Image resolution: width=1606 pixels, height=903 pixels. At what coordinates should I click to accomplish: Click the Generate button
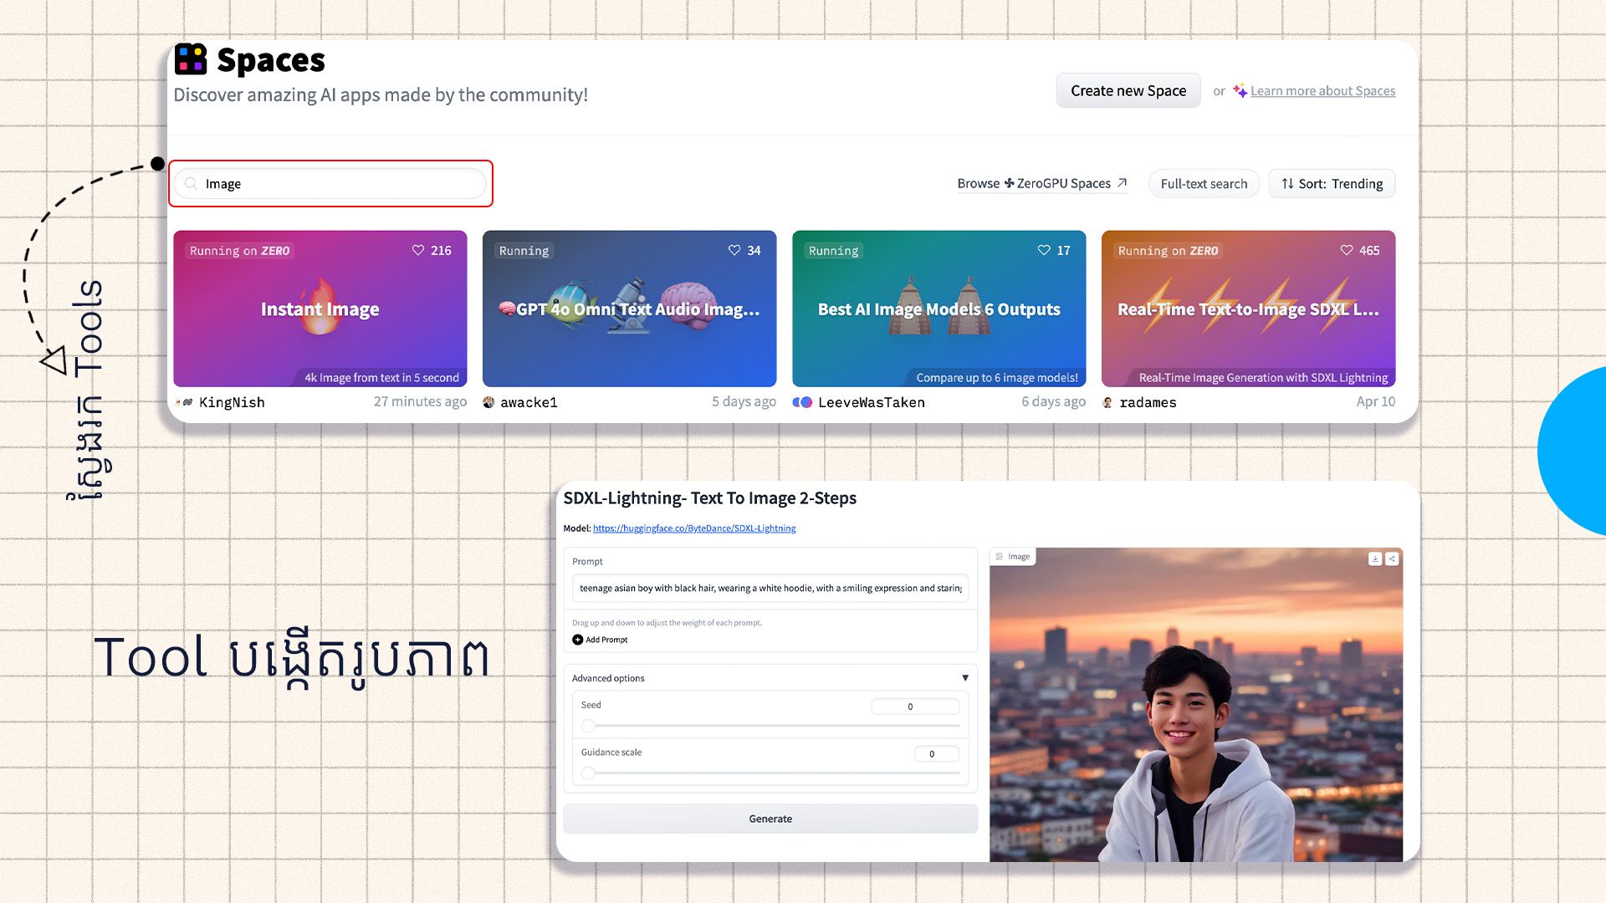pos(770,819)
